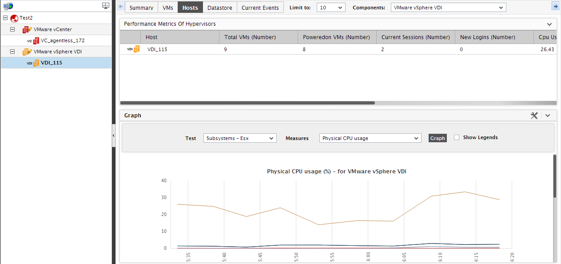Open the Components dropdown
The width and height of the screenshot is (561, 264).
(448, 8)
